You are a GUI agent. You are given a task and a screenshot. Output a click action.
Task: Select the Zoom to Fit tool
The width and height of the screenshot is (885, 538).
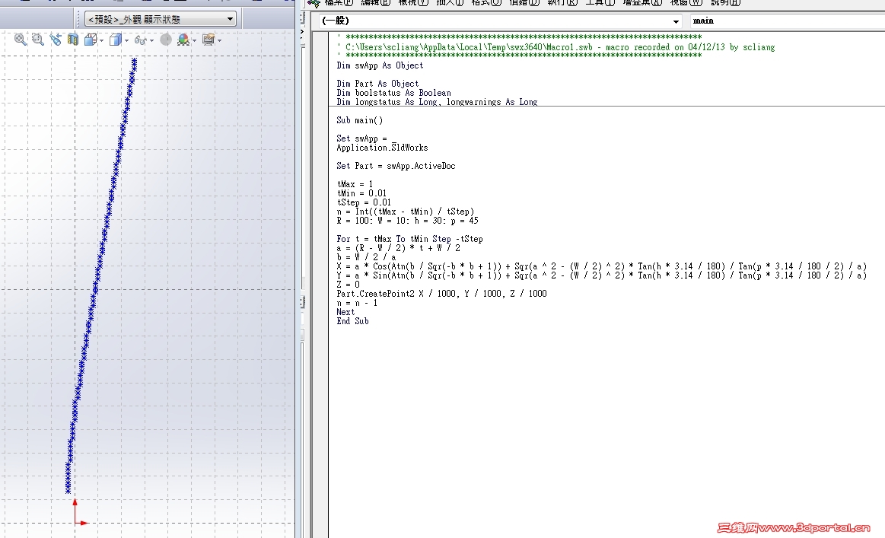click(19, 40)
